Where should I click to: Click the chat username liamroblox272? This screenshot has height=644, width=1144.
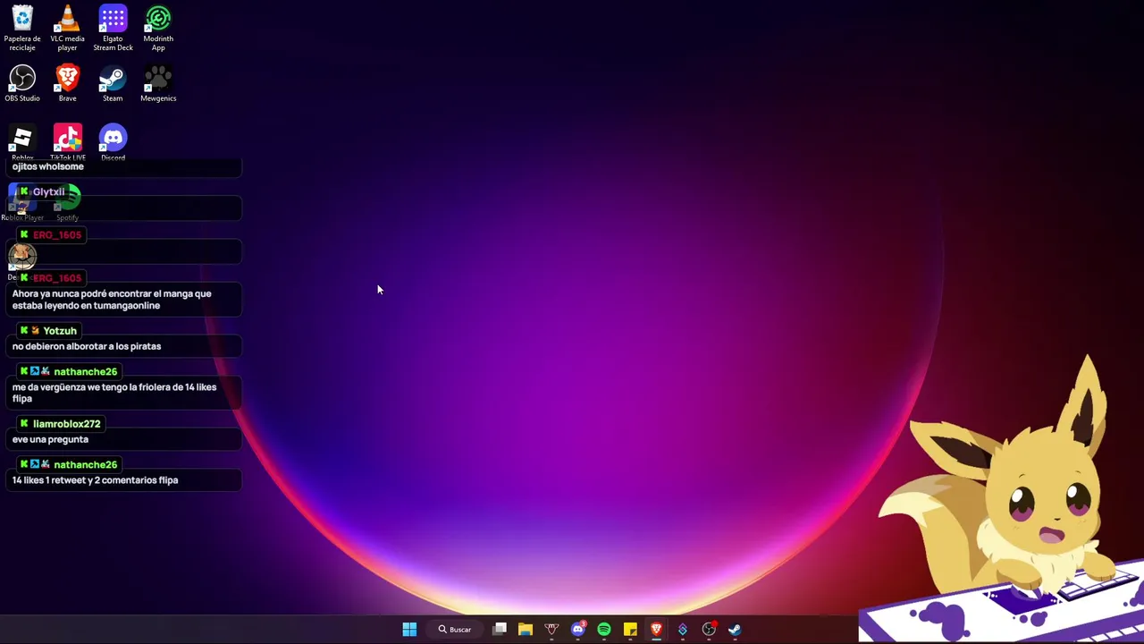click(x=67, y=424)
